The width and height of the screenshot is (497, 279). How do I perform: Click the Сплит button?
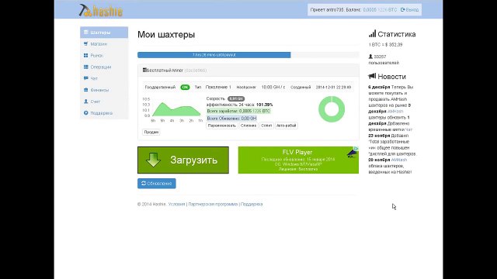266,126
